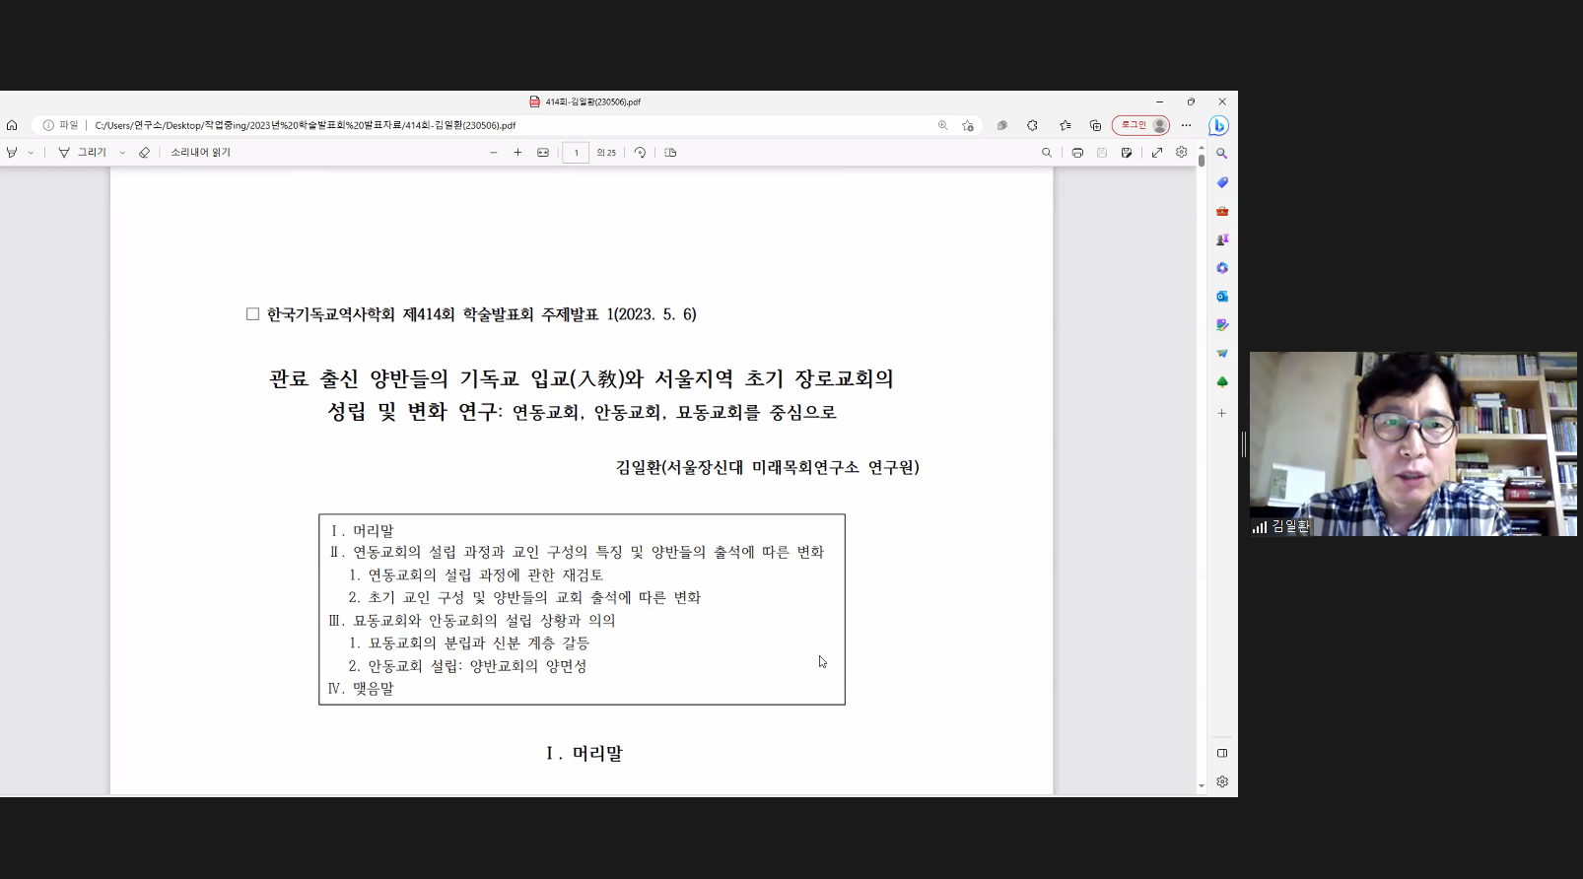Open the sidebar image creator icon
Viewport: 1583px width, 879px height.
(x=1222, y=324)
